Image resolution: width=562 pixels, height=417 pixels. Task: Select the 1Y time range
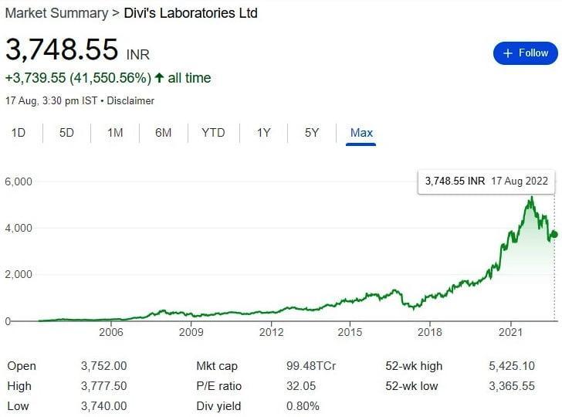(264, 133)
